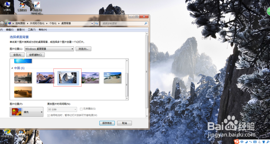Expand the arrow after 外观和个性化 in breadcrumb
Screen dimensions: 270x144
[x=47, y=24]
